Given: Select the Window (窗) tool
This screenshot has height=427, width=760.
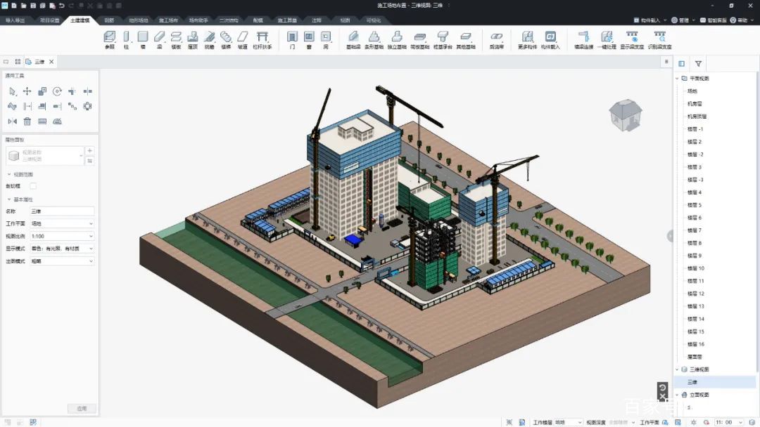Looking at the screenshot, I should tap(309, 40).
